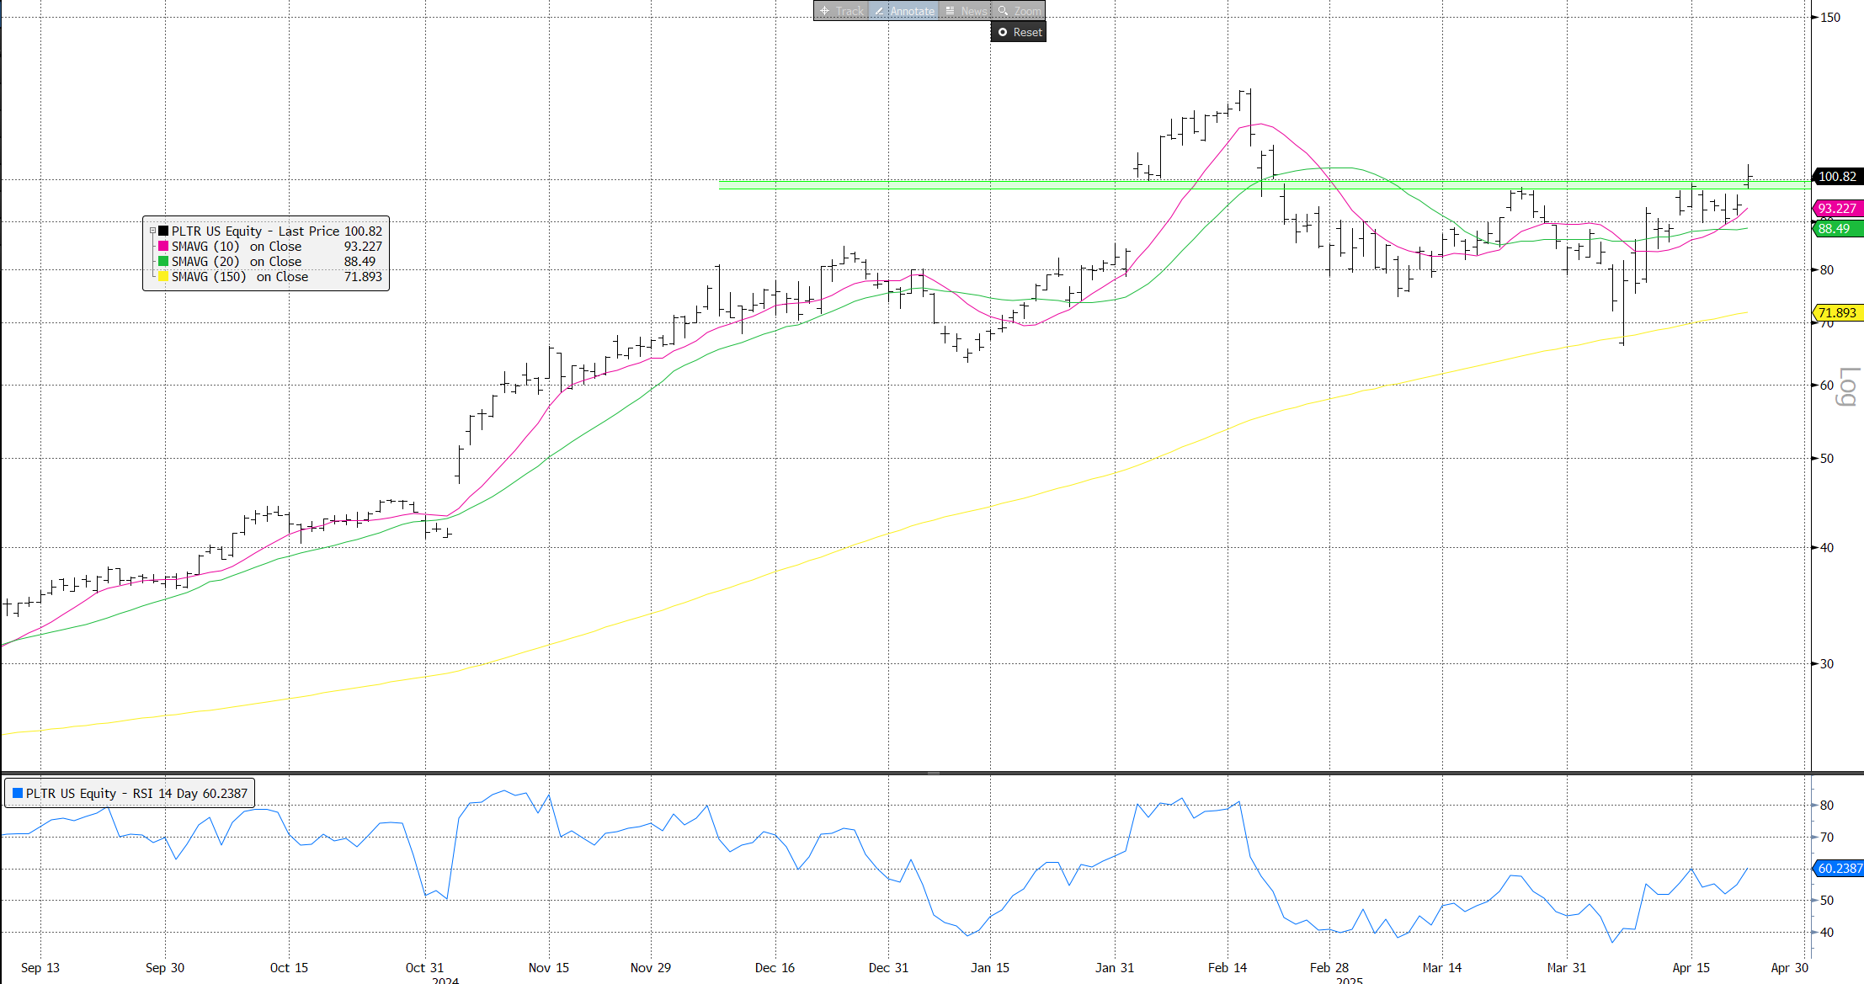Click the panel divider handle above RSI
Image resolution: width=1864 pixels, height=984 pixels.
(933, 772)
